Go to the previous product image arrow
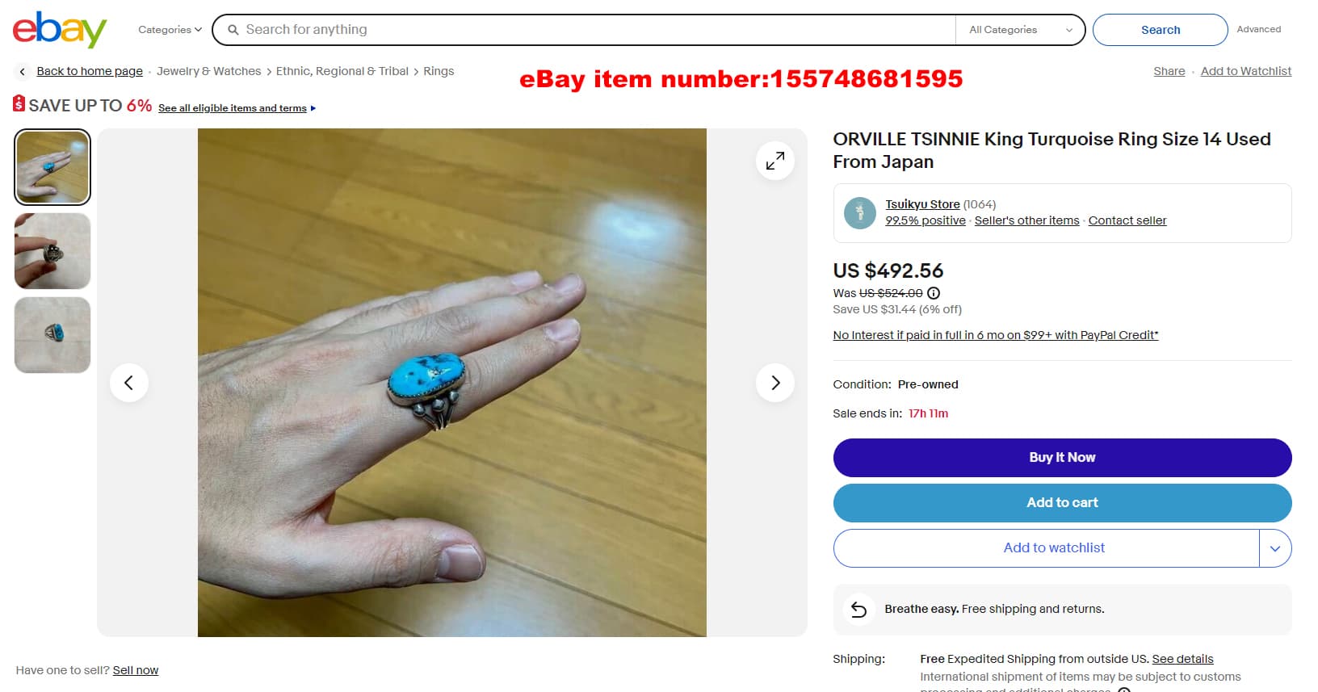This screenshot has width=1318, height=692. (129, 383)
